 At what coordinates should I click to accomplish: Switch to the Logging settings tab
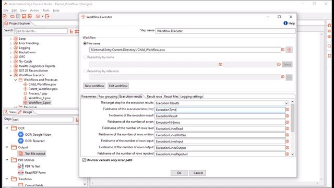pyautogui.click(x=192, y=97)
